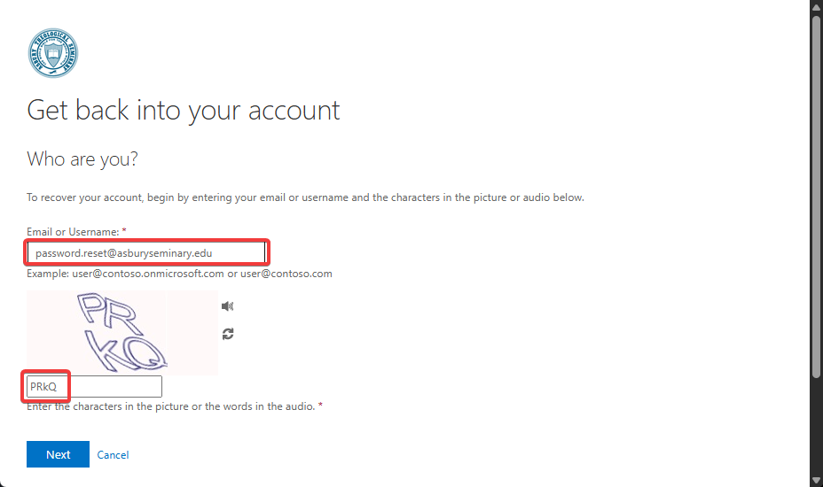The height and width of the screenshot is (487, 823).
Task: Click the scrollbar up arrow
Action: pyautogui.click(x=816, y=7)
